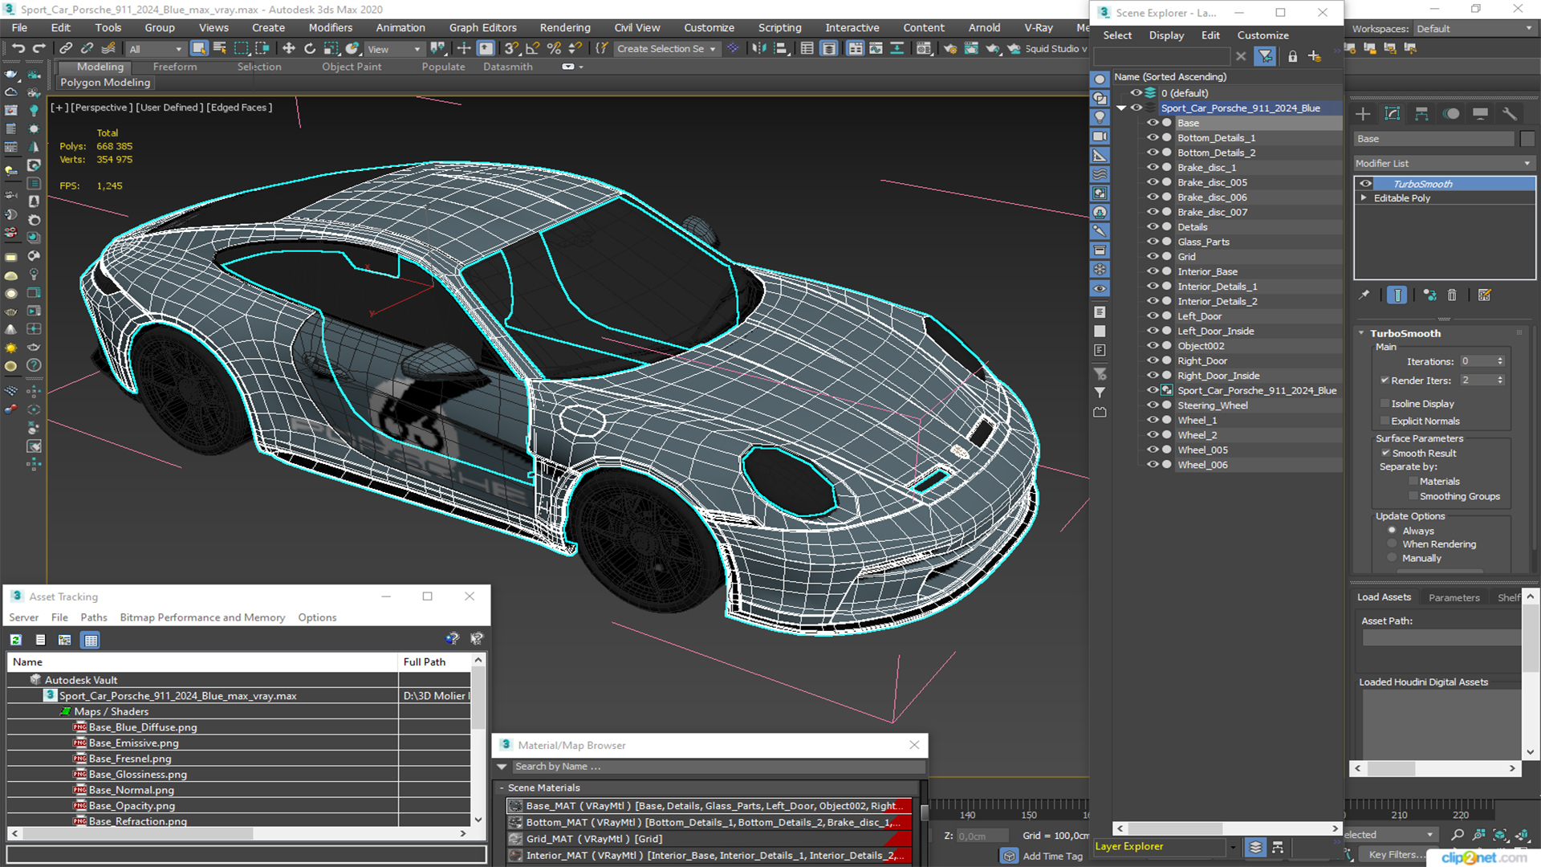Toggle Show End Result icon
The width and height of the screenshot is (1541, 867).
[1397, 295]
